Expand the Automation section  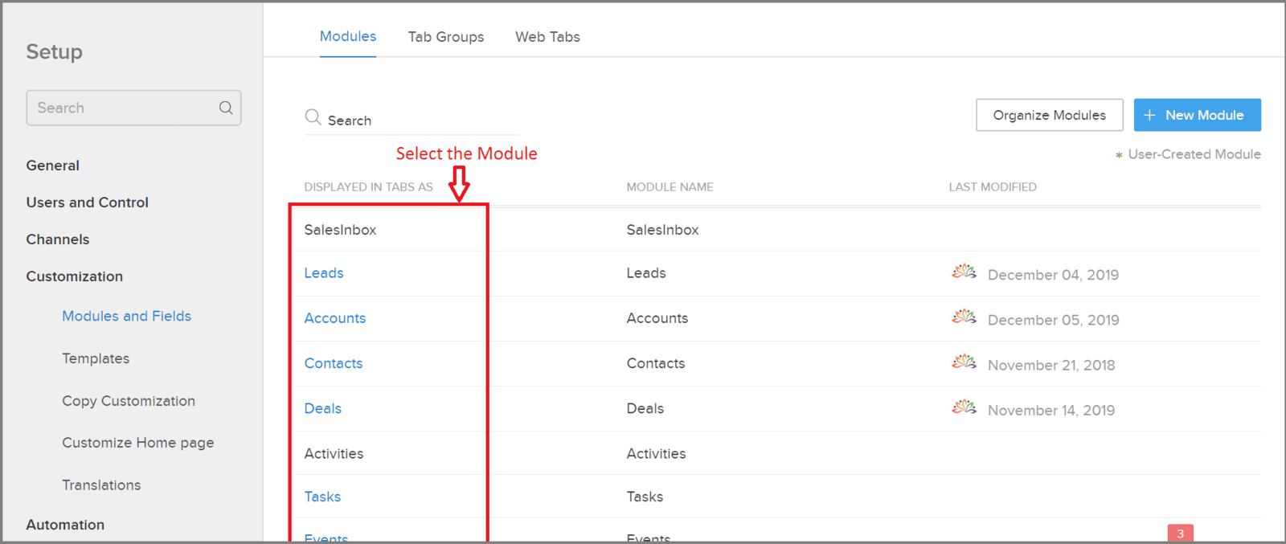65,525
